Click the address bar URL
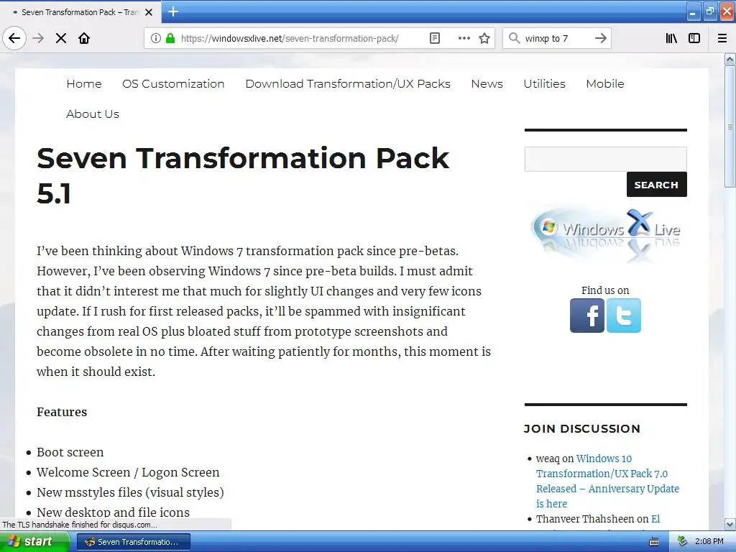Image resolution: width=736 pixels, height=552 pixels. pyautogui.click(x=290, y=38)
